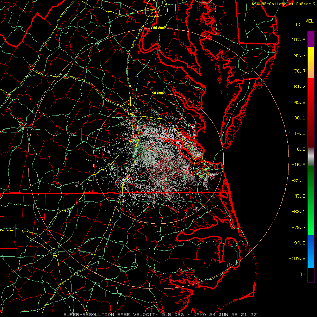The image size is (317, 317).
Task: Click the -16.5 legend value
Action: pos(298,165)
